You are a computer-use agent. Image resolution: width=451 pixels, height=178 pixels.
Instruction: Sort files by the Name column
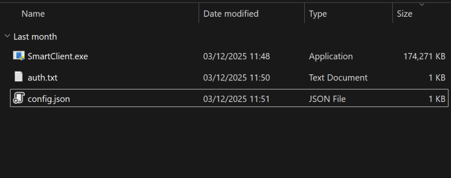(33, 14)
